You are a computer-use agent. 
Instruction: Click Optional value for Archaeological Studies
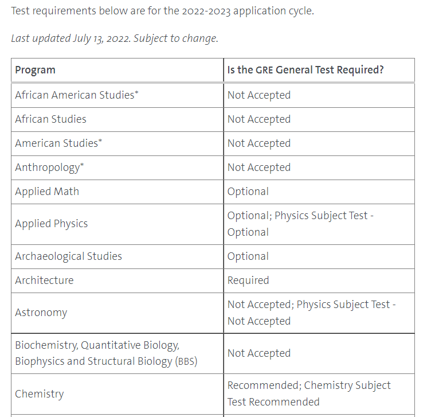click(248, 256)
